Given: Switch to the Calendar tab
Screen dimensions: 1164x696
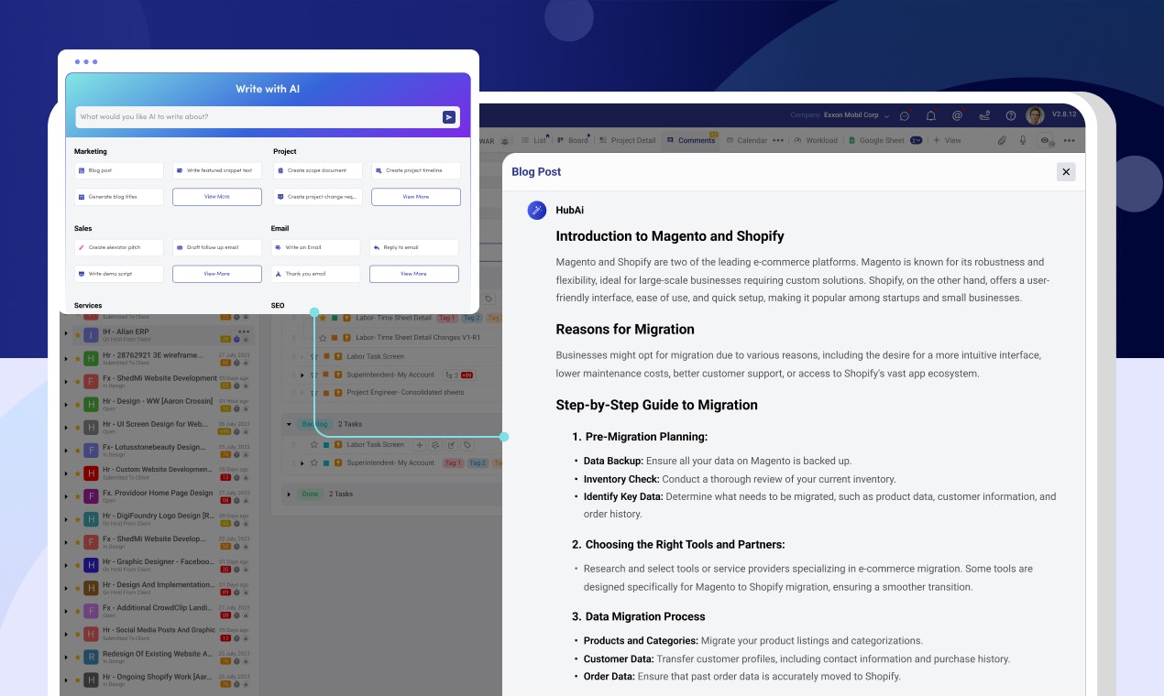Looking at the screenshot, I should [x=747, y=140].
